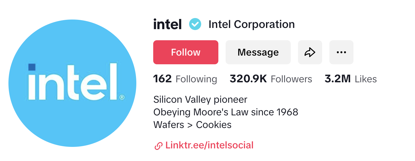Click the registered trademark symbol in logo
Screen dimensions: 415x161
pos(122,97)
